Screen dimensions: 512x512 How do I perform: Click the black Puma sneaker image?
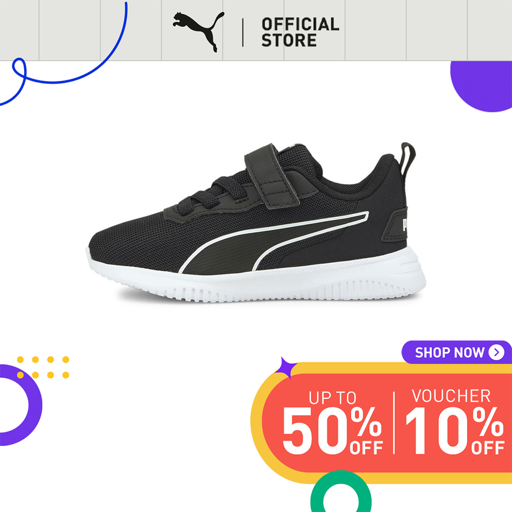[257, 222]
